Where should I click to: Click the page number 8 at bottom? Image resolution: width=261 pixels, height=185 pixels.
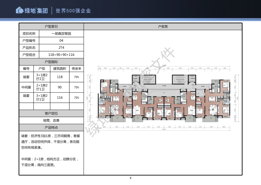(130, 178)
